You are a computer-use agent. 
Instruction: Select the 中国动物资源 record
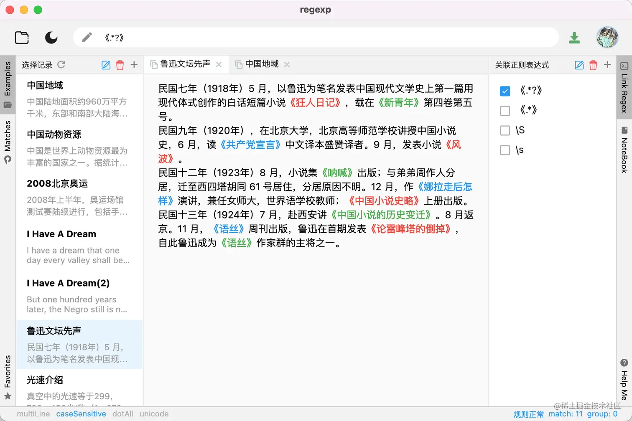point(79,148)
